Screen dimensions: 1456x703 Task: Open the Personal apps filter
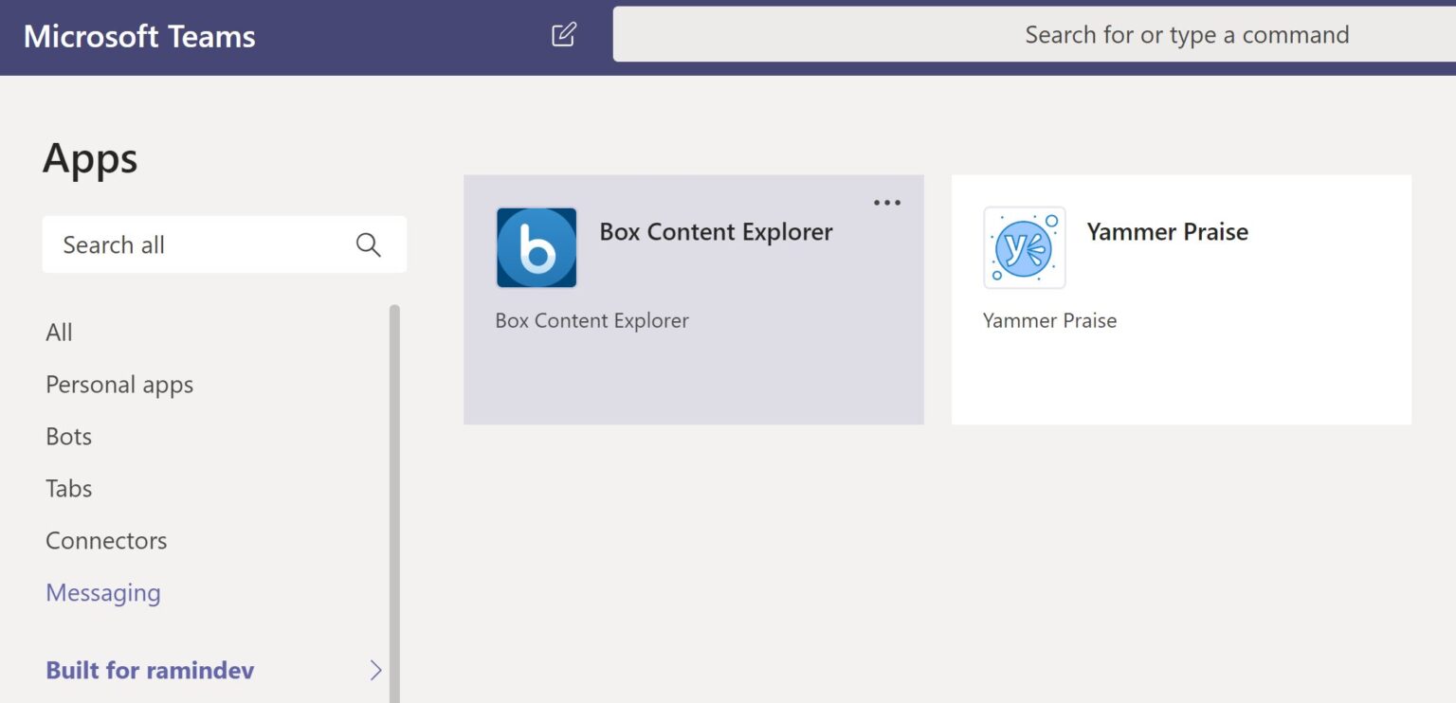point(118,384)
